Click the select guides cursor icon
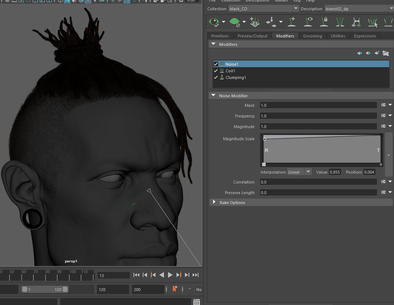 tap(372, 22)
